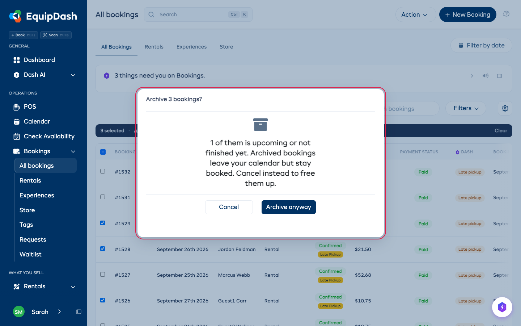Cancel the archive dialog

point(229,207)
